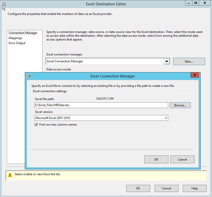
Task: Click OK in the Excel Destination Editor
Action: (x=138, y=188)
